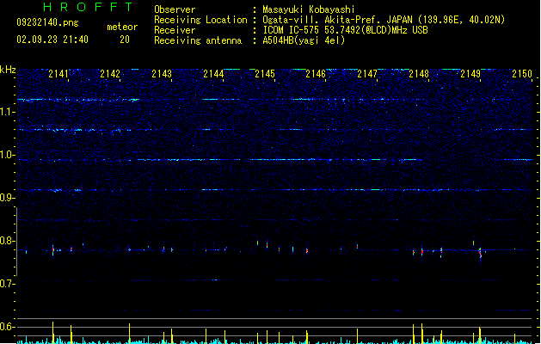Click the meteor label
Viewport: 541px width, 344px height.
pos(122,27)
